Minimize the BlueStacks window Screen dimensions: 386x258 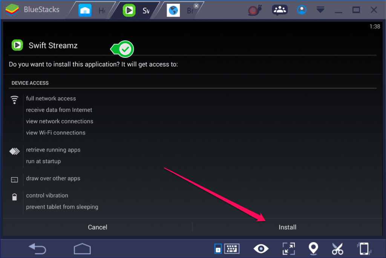coord(339,12)
